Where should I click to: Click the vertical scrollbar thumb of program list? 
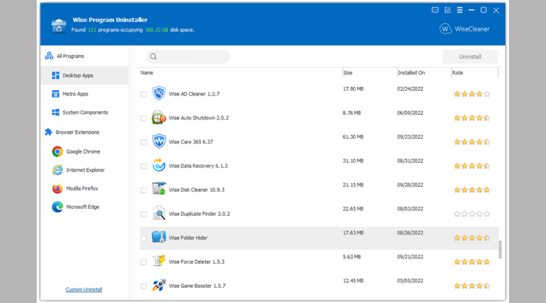click(500, 250)
